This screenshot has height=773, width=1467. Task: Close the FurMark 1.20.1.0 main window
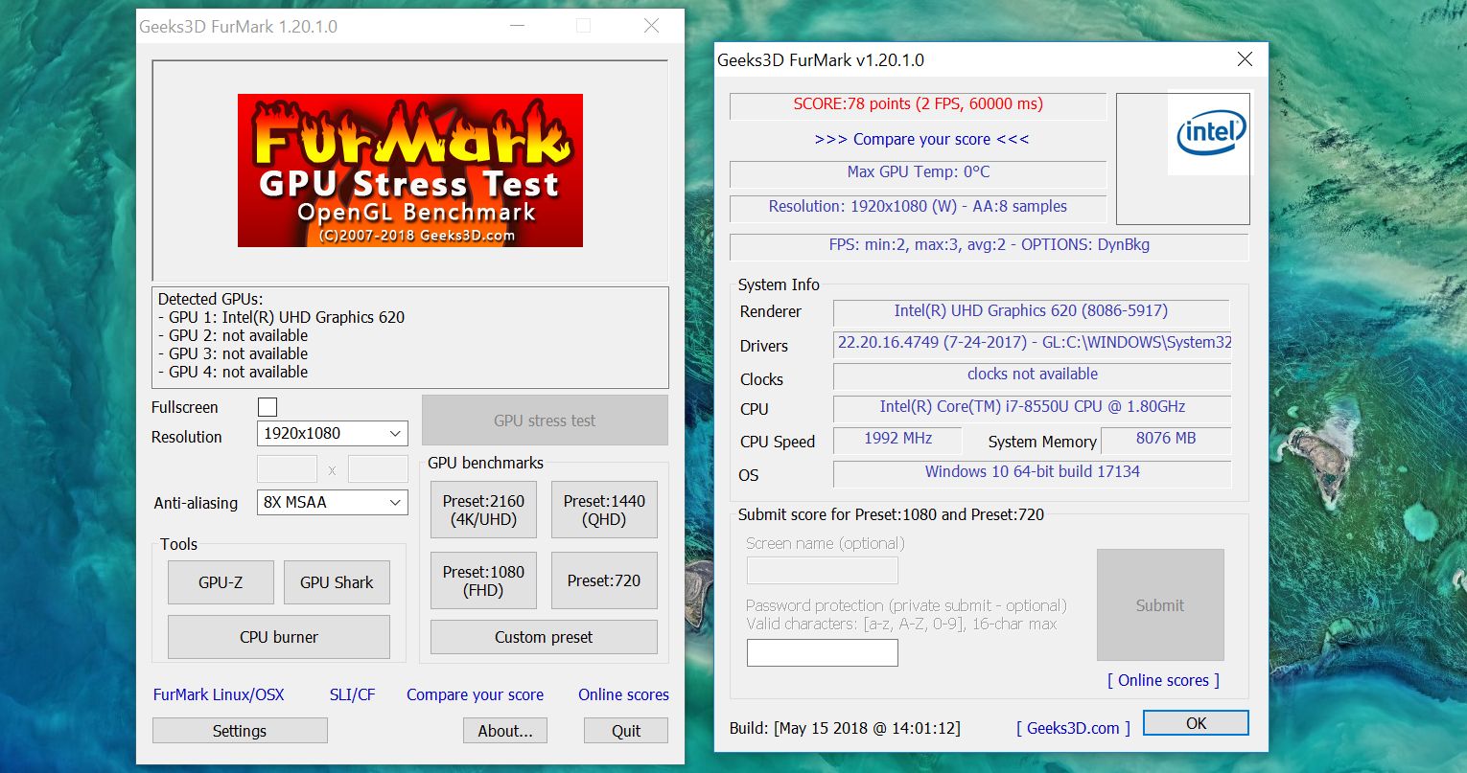pyautogui.click(x=652, y=26)
